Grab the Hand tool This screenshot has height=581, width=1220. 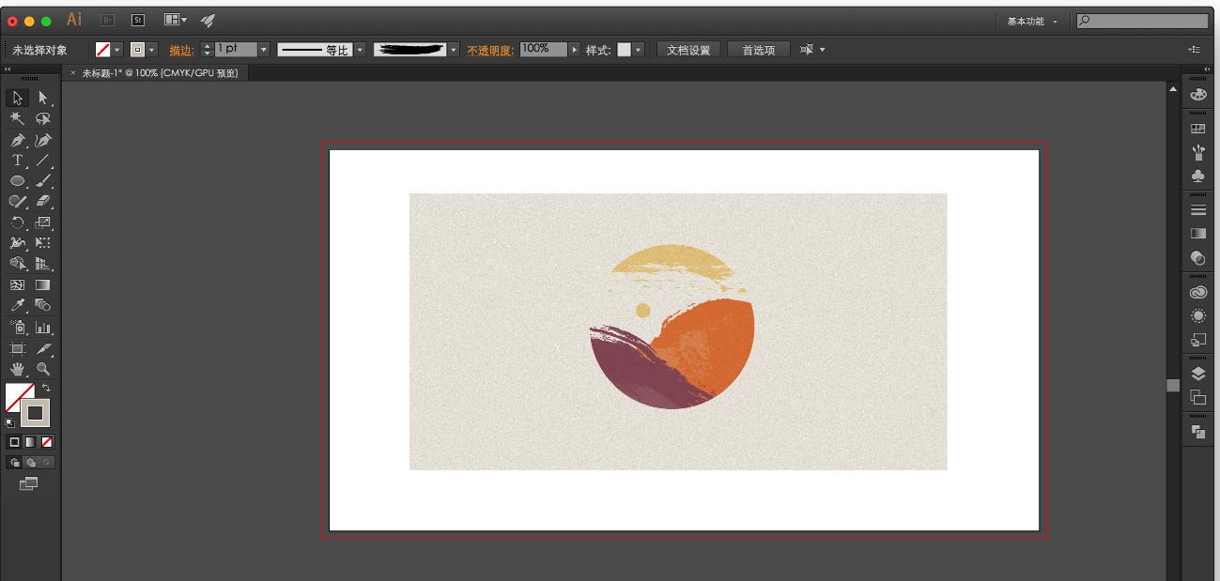(x=17, y=367)
